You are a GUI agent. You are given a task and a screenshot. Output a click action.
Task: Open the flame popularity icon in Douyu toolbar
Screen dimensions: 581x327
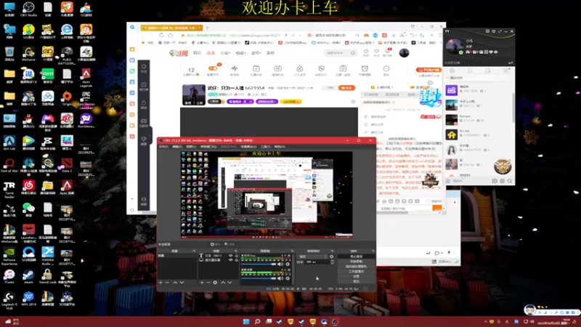tap(299, 70)
